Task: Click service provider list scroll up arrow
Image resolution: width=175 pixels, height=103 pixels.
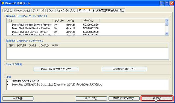Action: pyautogui.click(x=167, y=20)
